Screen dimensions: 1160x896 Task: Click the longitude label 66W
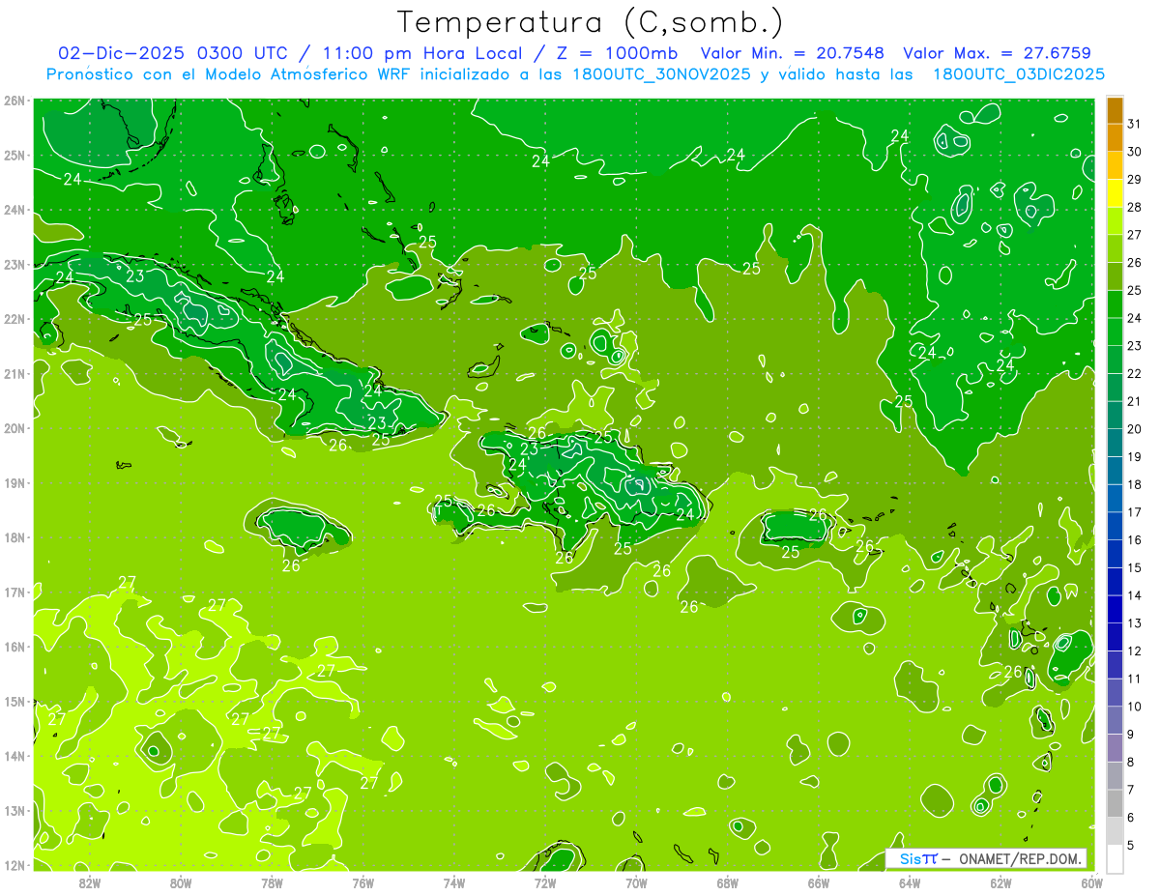tap(819, 882)
